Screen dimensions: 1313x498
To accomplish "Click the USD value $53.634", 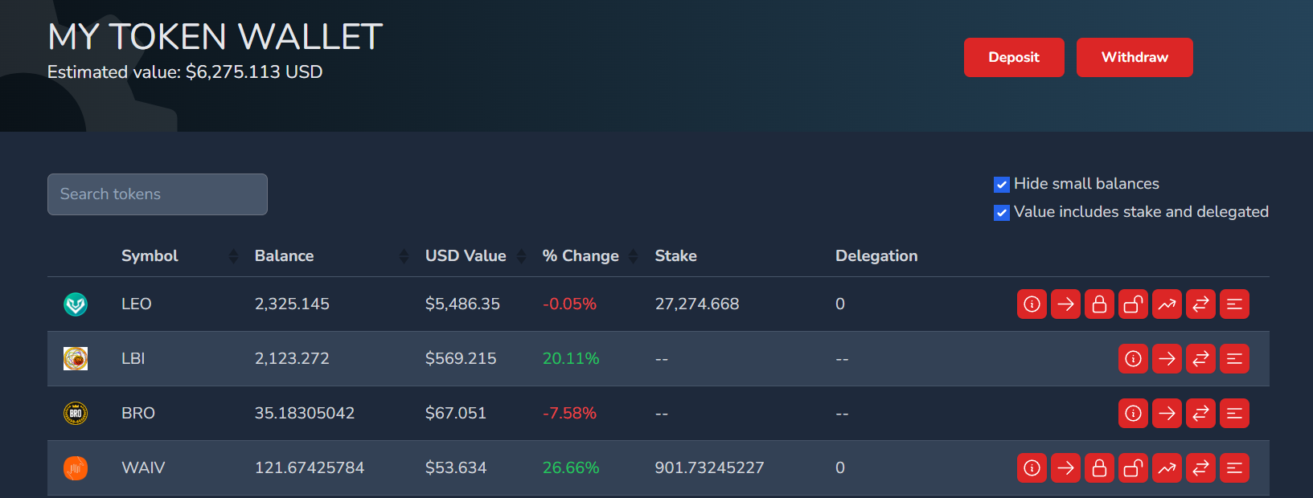I will [x=456, y=468].
